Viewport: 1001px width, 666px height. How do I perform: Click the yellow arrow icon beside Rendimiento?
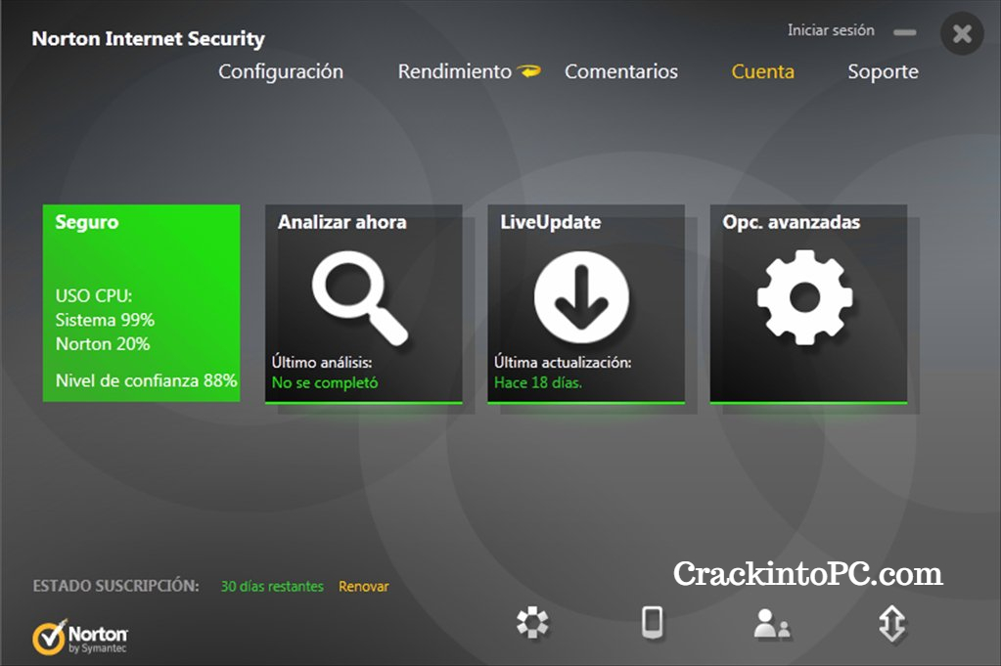pos(528,71)
